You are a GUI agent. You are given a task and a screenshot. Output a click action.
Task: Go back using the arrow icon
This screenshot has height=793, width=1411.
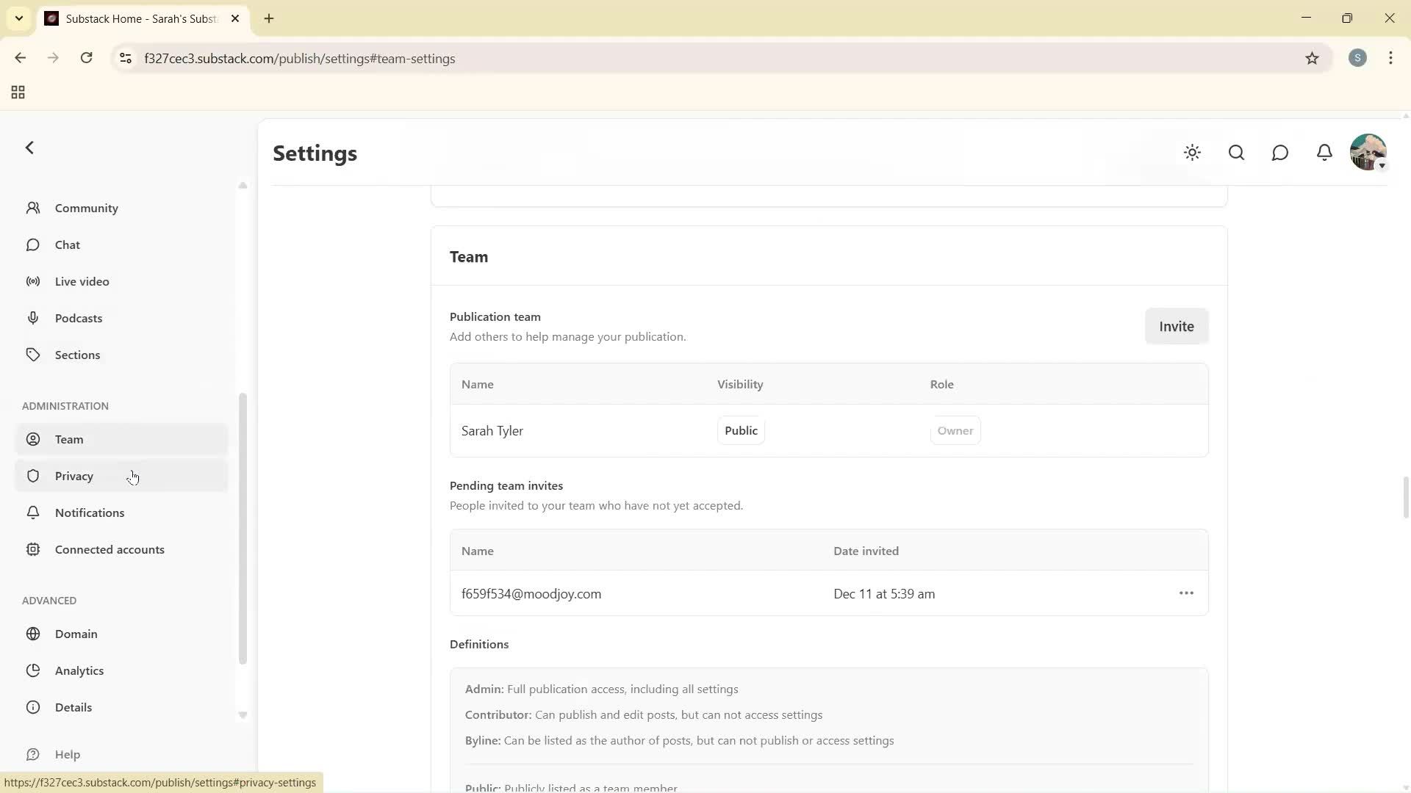29,147
